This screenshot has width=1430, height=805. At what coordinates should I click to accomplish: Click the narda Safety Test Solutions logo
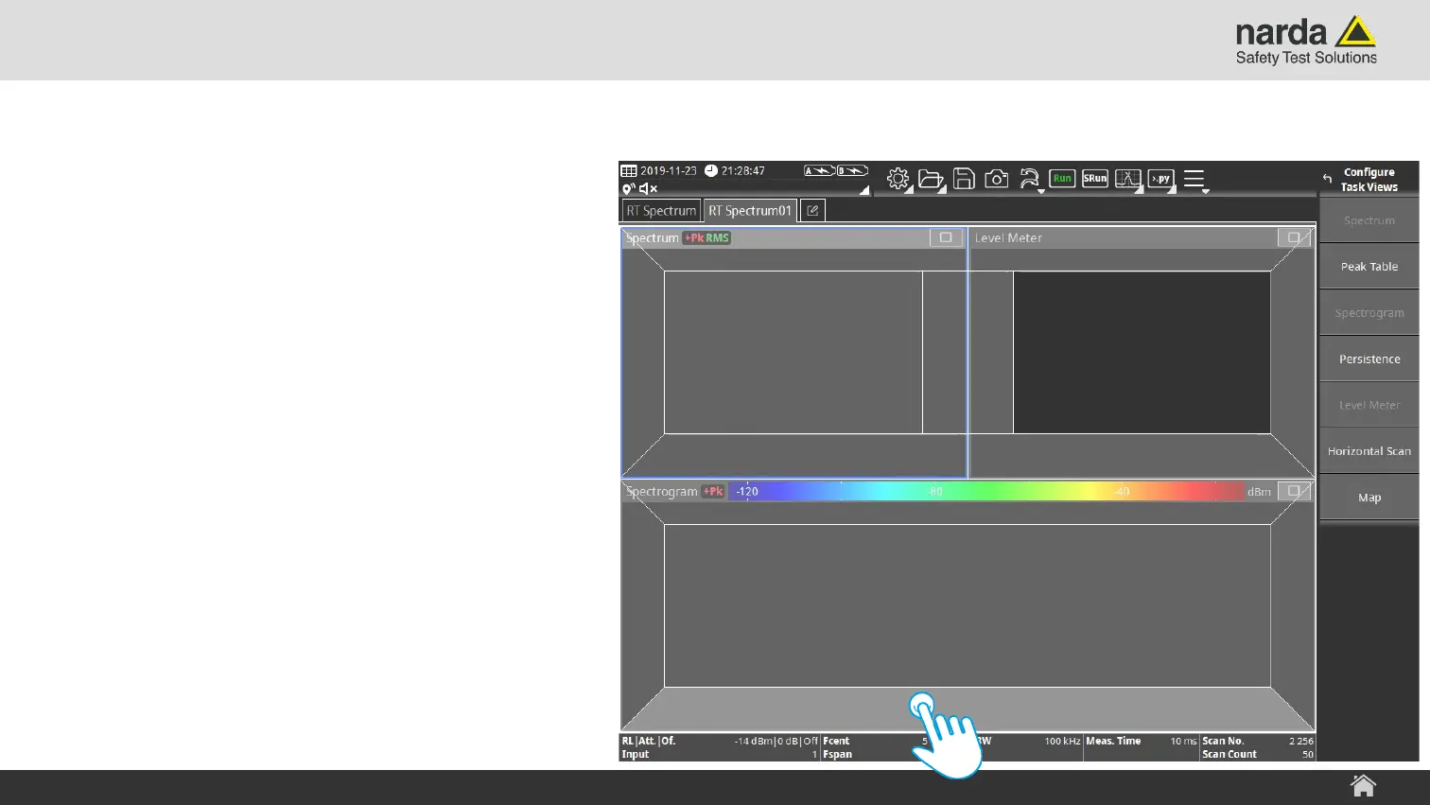(1306, 41)
